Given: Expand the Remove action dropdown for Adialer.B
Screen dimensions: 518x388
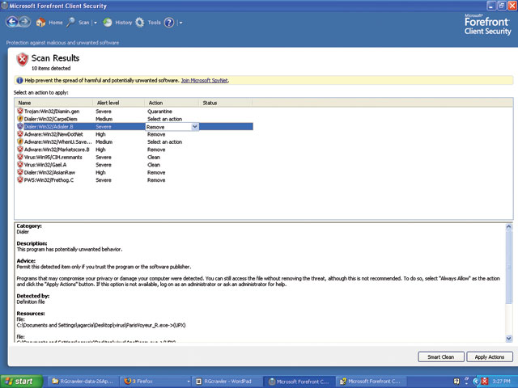Looking at the screenshot, I should pyautogui.click(x=194, y=127).
